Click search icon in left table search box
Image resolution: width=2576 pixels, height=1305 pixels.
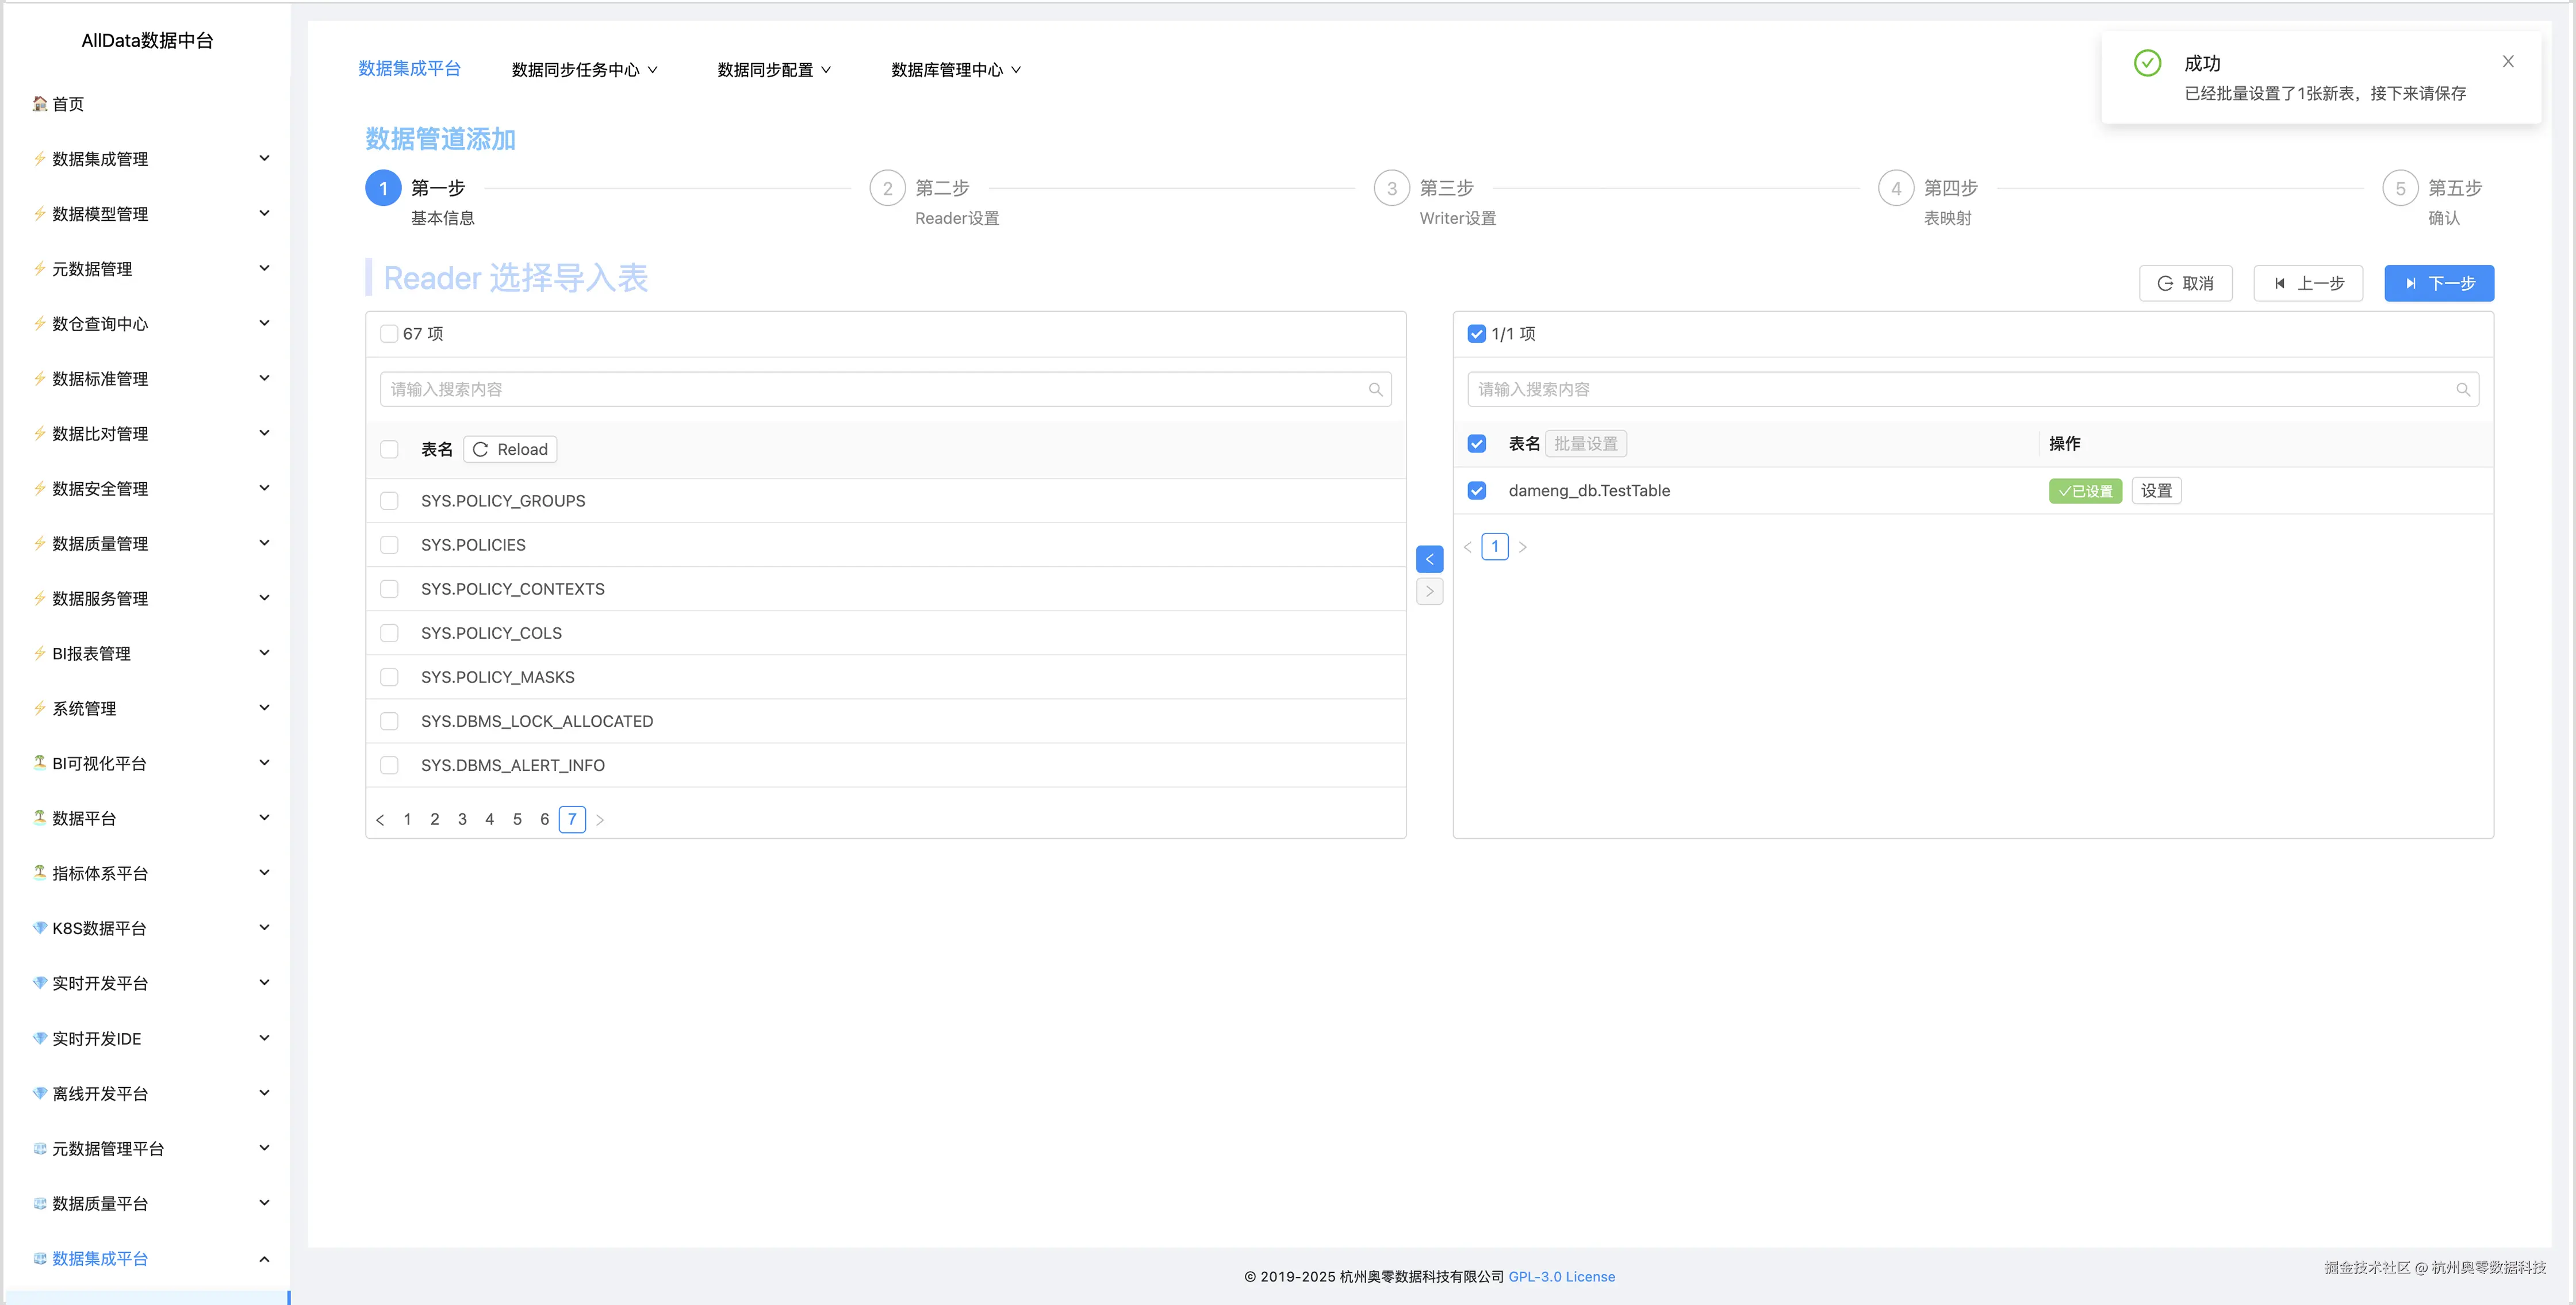pyautogui.click(x=1375, y=390)
